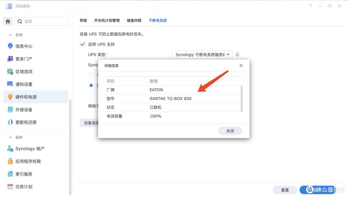This screenshot has height=197, width=348.
Task: Open 区域选项 settings
Action: coord(36,71)
